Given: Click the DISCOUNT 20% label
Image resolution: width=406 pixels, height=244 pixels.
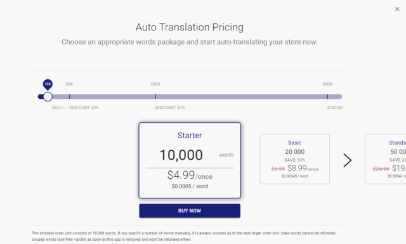Looking at the screenshot, I should point(84,107).
